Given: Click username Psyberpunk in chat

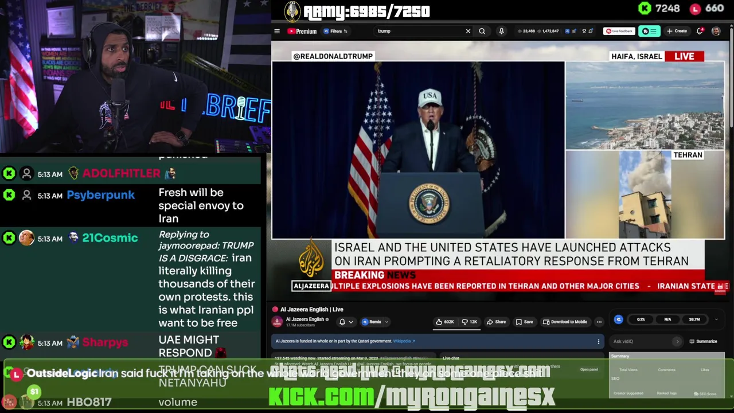Looking at the screenshot, I should (101, 195).
